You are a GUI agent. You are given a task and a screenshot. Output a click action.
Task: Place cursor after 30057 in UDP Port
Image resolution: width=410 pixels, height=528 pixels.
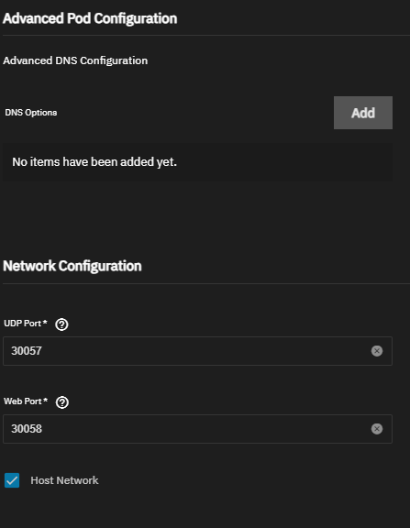pos(43,351)
